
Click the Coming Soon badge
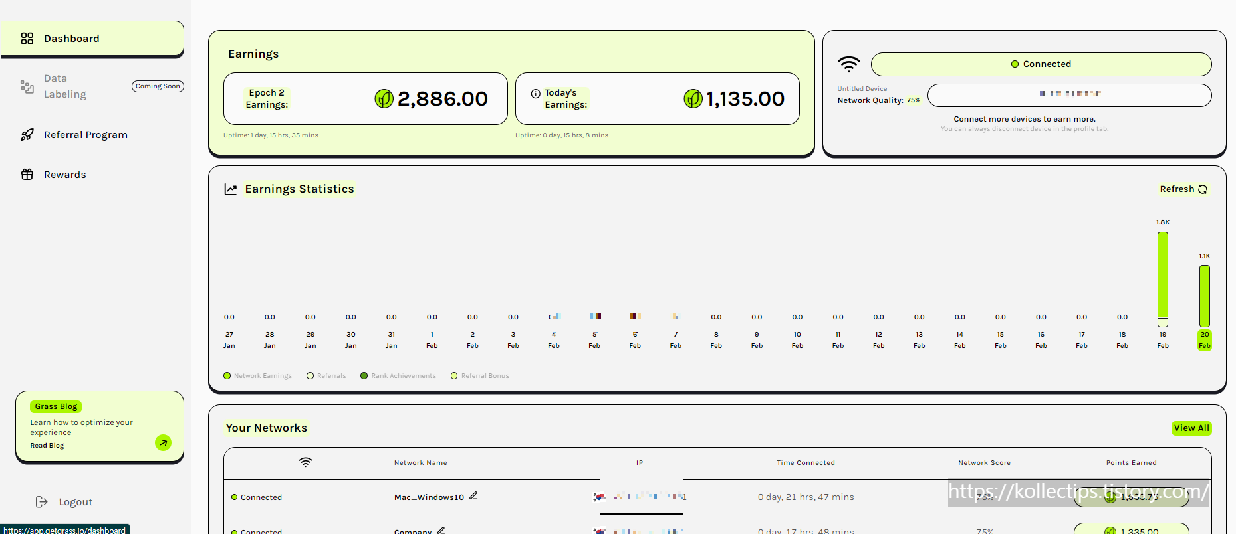[x=158, y=86]
